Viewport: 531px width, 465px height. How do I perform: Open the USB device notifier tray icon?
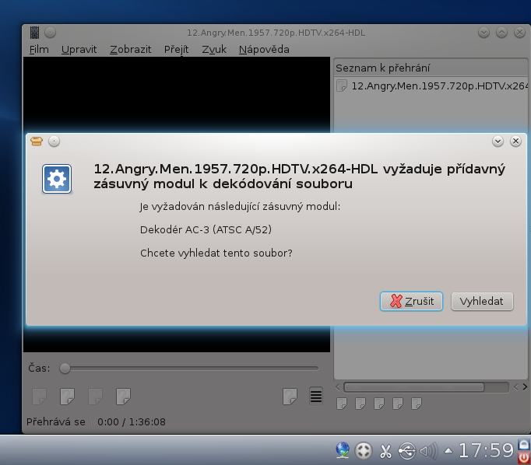pyautogui.click(x=406, y=451)
